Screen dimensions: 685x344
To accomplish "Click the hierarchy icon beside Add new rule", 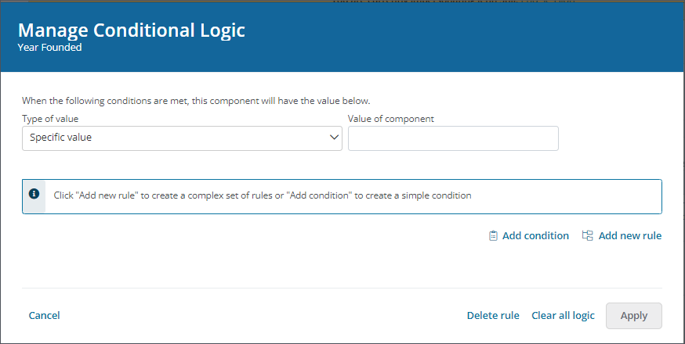I will (588, 235).
